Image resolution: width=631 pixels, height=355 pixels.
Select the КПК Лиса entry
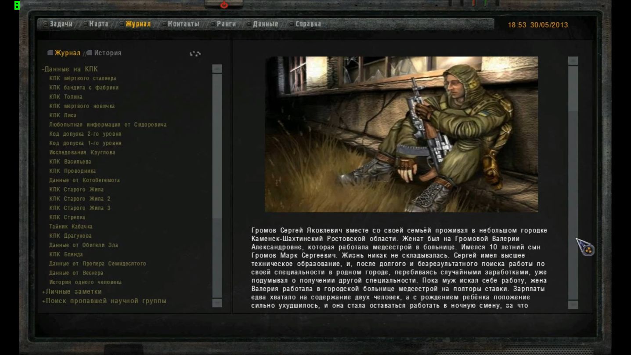click(x=63, y=115)
